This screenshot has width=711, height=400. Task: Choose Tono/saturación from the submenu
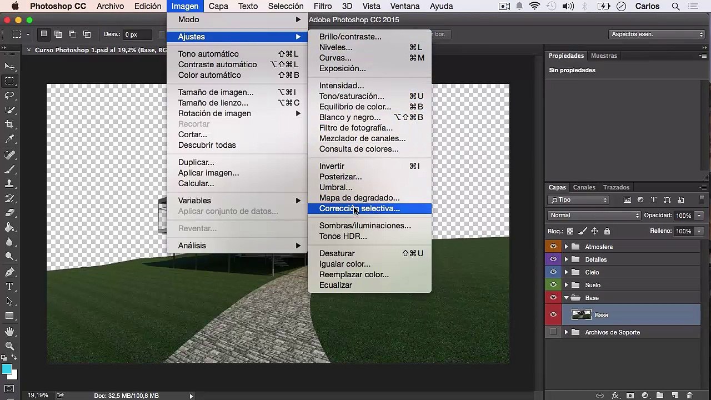point(369,96)
